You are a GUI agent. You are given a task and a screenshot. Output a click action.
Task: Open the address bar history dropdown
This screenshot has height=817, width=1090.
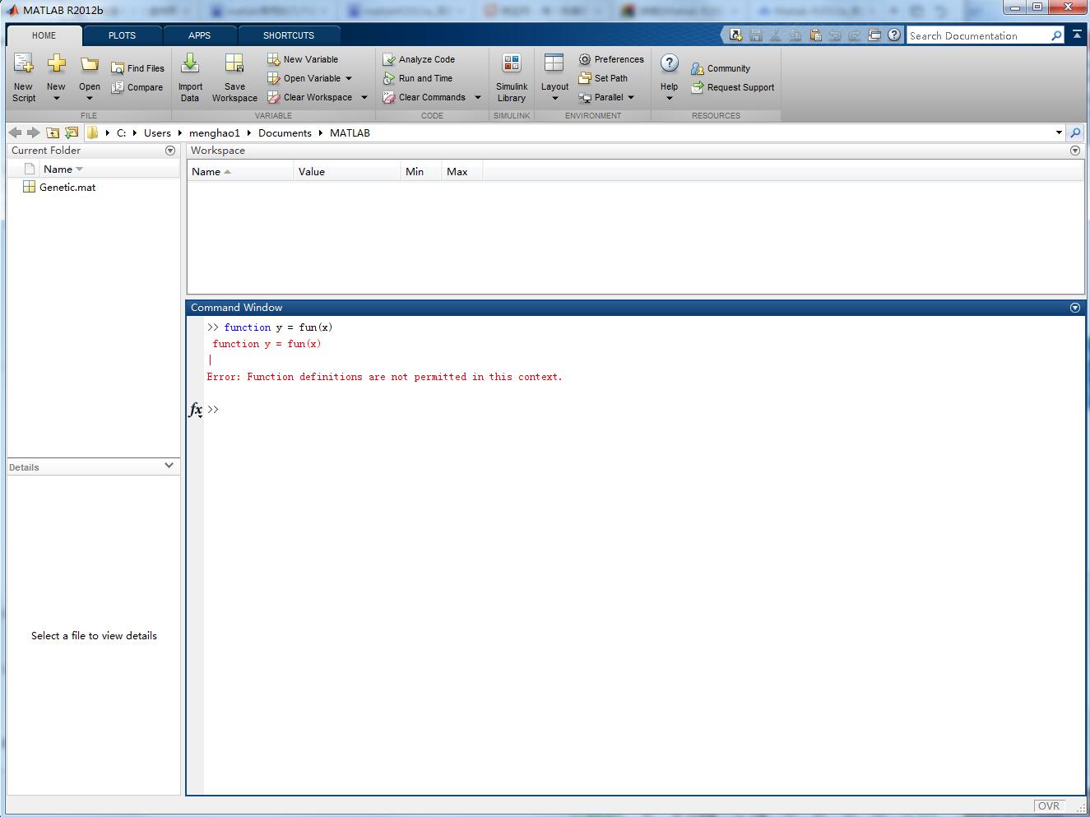tap(1059, 132)
